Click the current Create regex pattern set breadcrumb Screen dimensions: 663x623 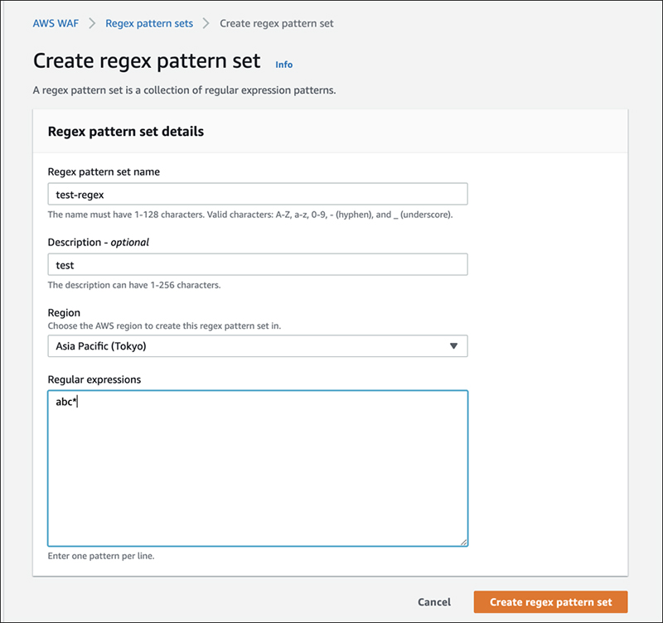click(277, 23)
